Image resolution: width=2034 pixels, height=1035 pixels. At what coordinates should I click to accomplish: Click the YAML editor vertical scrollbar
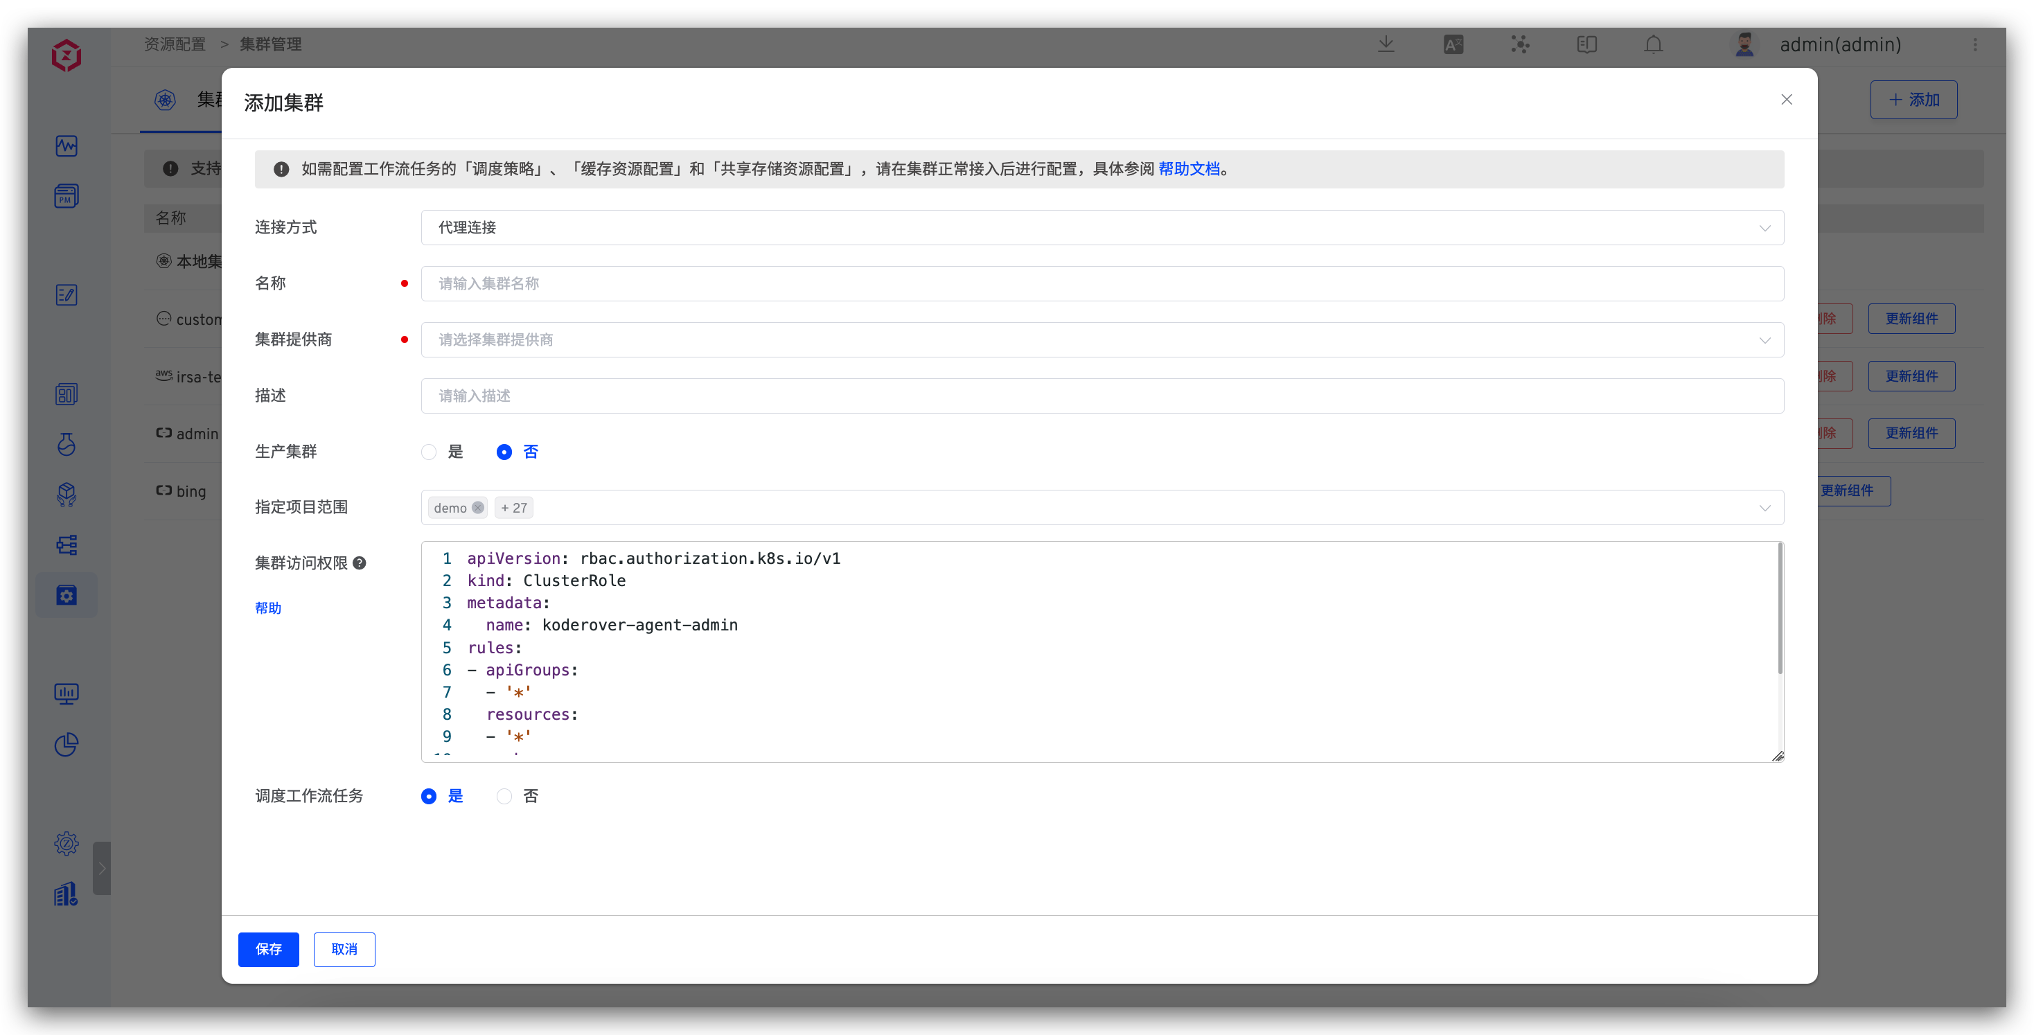click(1780, 609)
